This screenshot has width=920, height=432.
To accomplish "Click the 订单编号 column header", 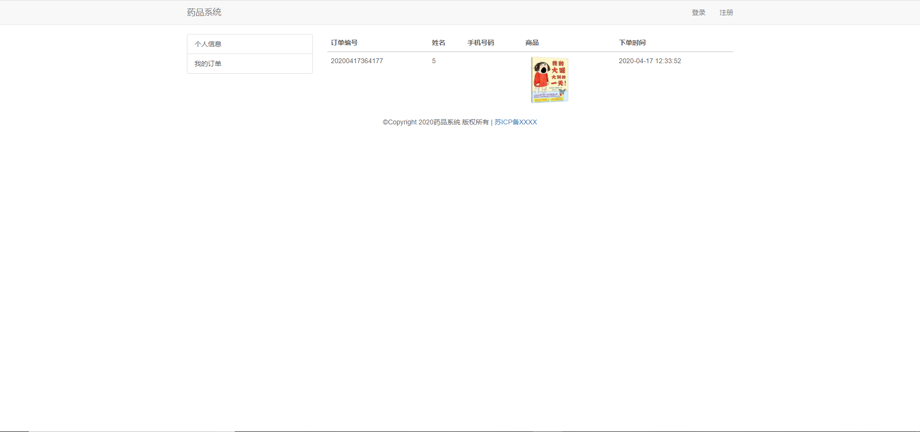I will 343,43.
